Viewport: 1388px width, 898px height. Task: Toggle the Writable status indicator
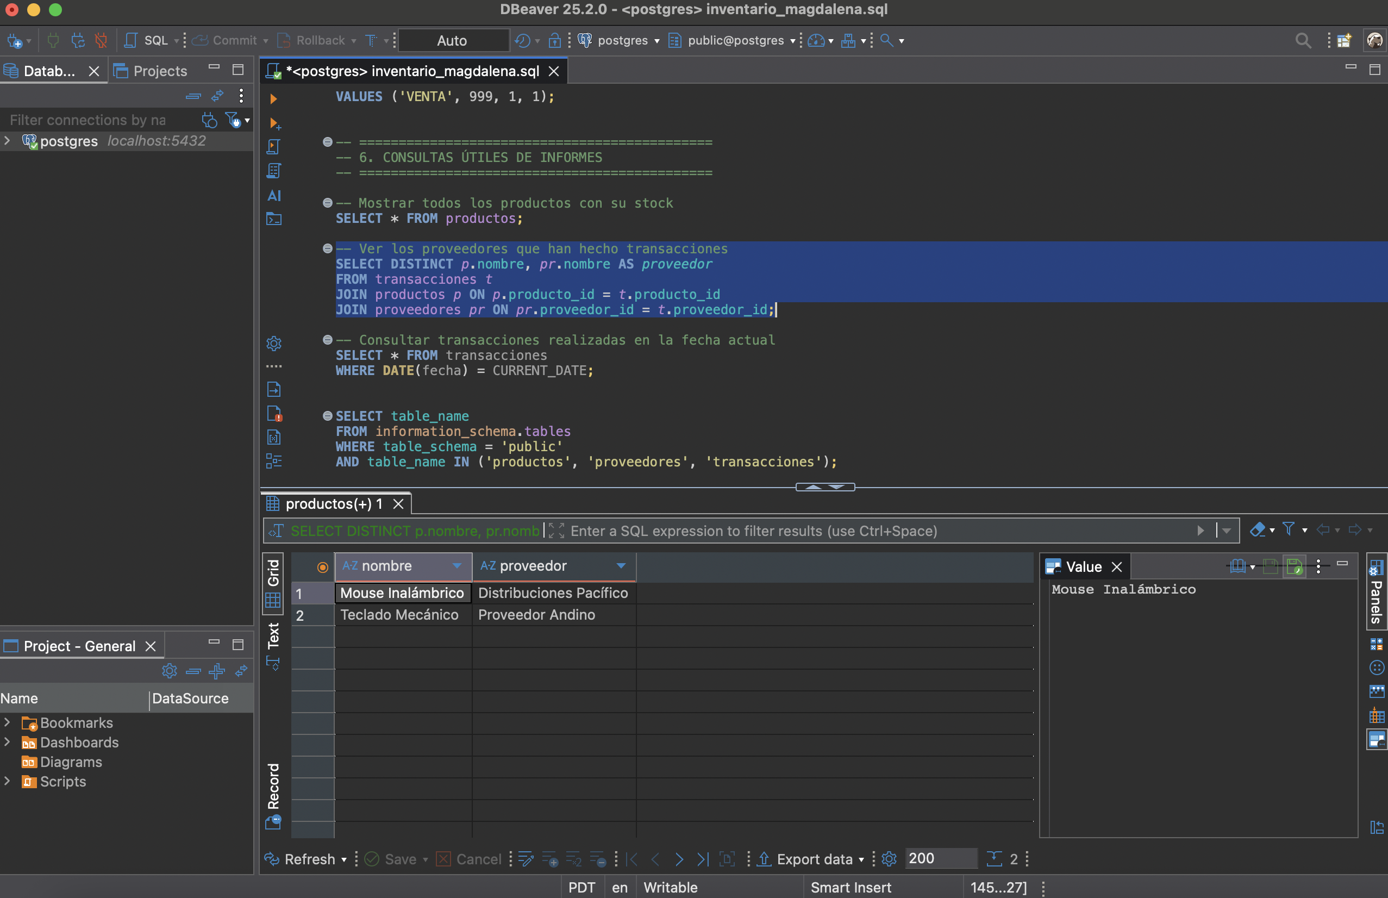[x=671, y=887]
